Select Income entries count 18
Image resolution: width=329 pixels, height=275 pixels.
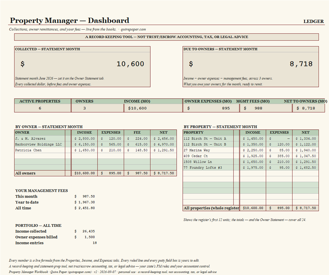tap(95, 243)
